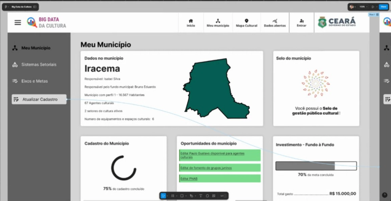Select the Comment tool

[207, 196]
